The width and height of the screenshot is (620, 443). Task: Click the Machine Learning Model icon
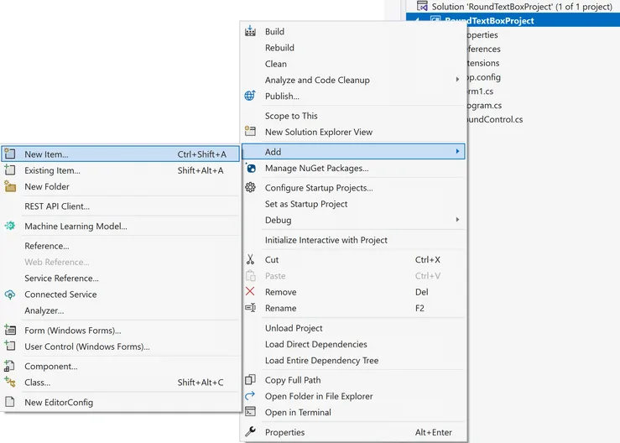pyautogui.click(x=10, y=226)
